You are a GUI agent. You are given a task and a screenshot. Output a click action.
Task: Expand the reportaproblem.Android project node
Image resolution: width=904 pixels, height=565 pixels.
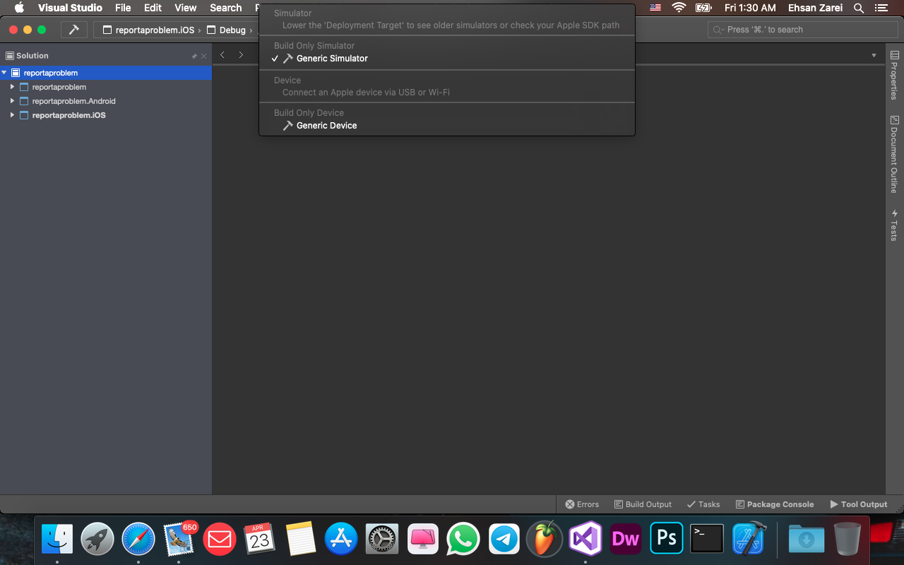coord(11,101)
